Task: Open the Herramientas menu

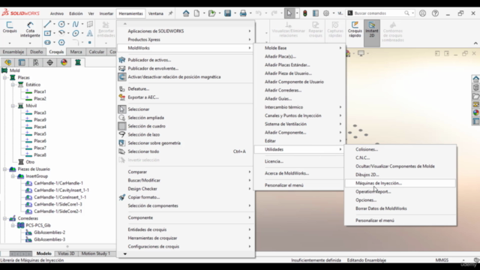Action: point(130,13)
